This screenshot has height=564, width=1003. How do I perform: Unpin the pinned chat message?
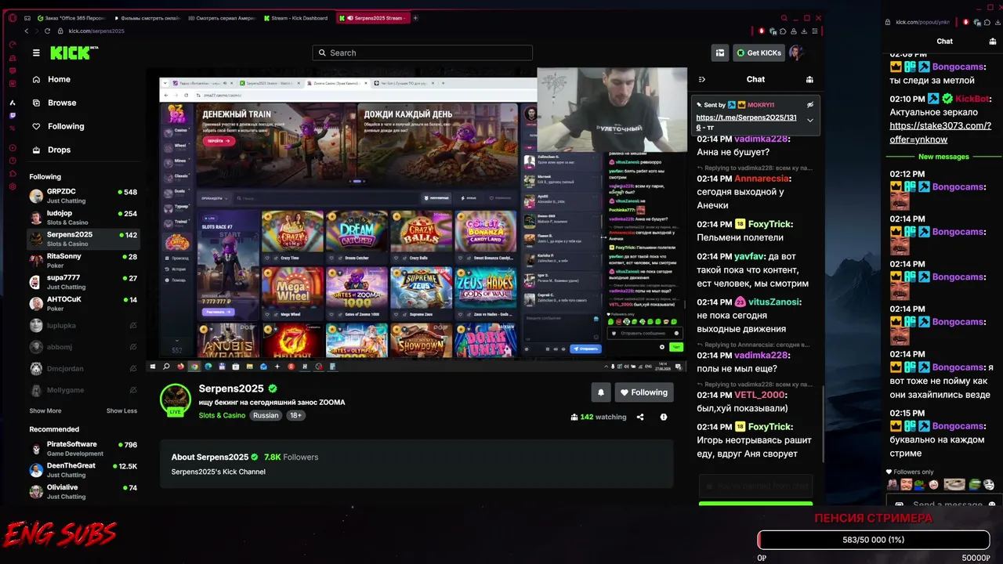[x=810, y=104]
